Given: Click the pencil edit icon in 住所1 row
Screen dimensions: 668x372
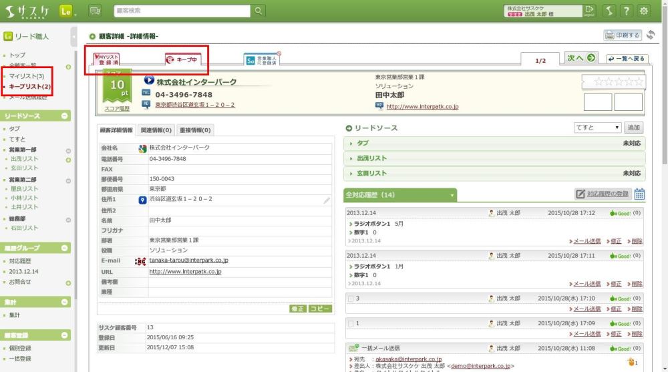Looking at the screenshot, I should tap(327, 200).
